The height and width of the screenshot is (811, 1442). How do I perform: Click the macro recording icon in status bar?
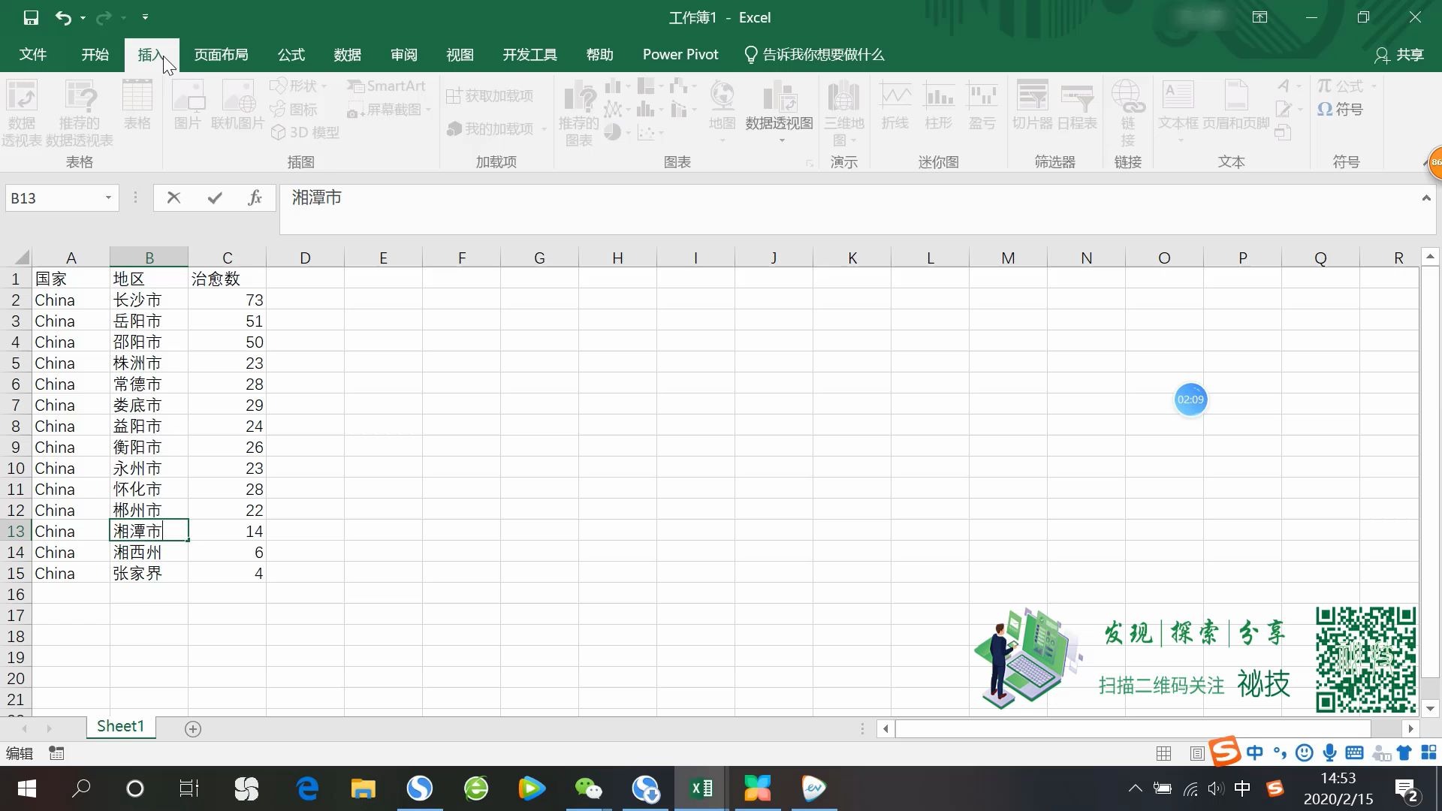click(56, 753)
